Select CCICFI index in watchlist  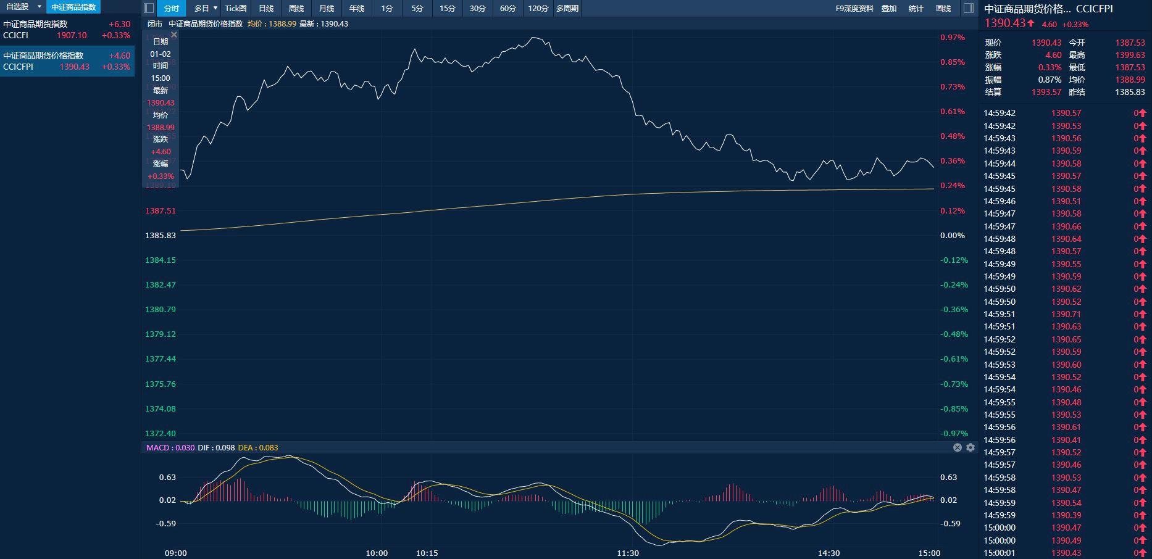[67, 30]
